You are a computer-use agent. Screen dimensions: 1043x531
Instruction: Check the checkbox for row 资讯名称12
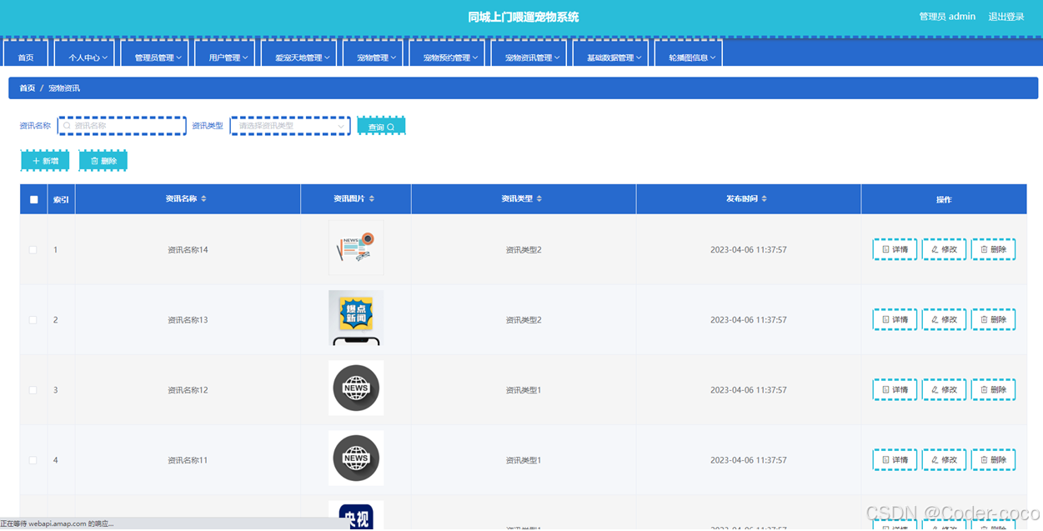point(33,390)
